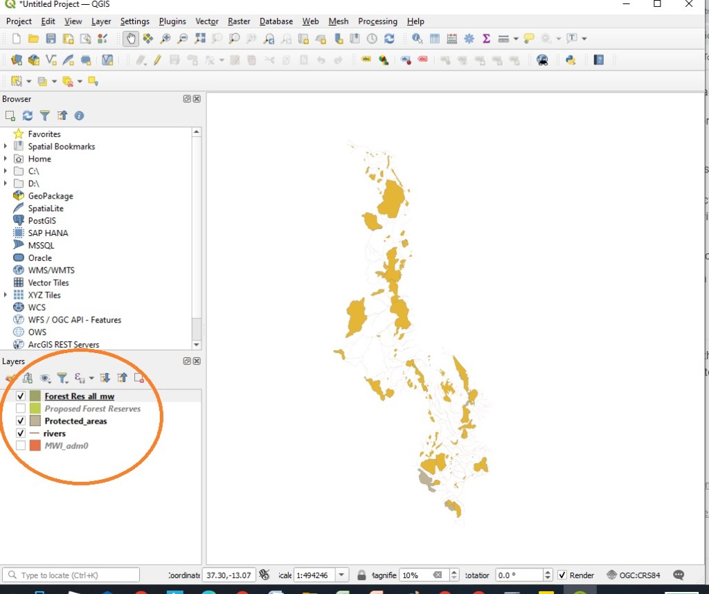
Task: Click the Zoom In magnifier tool
Action: (165, 39)
